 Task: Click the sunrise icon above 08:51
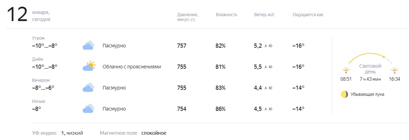pos(346,71)
